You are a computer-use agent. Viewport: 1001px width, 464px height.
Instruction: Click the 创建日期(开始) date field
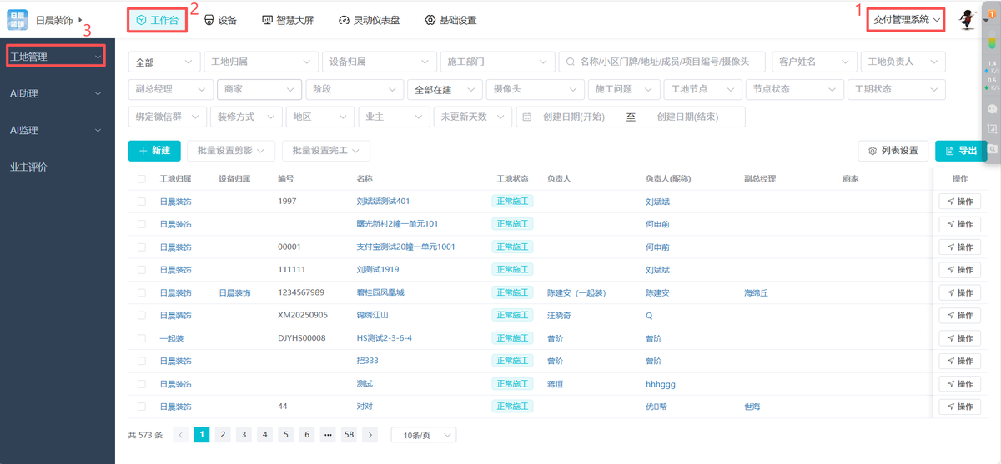tap(572, 117)
